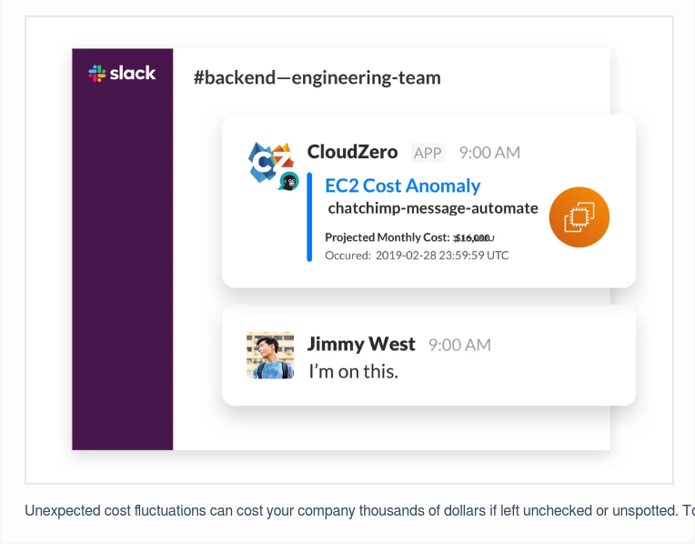Click the blue attachment bar on the alert
The height and width of the screenshot is (552, 695).
pyautogui.click(x=309, y=217)
